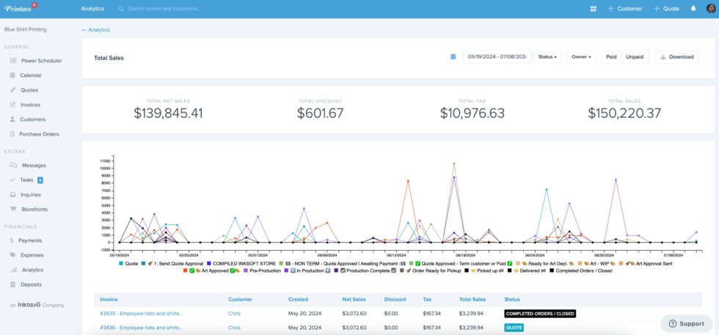Open the date range picker field
The height and width of the screenshot is (335, 719).
497,56
